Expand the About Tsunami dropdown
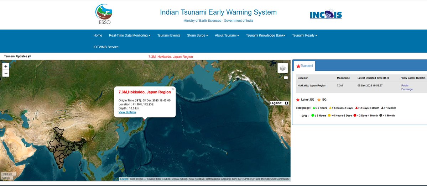Viewport: 427px width, 186px height. (x=227, y=35)
